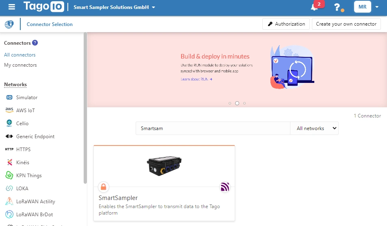The image size is (387, 226).
Task: Filter by Cellio network
Action: 22,123
